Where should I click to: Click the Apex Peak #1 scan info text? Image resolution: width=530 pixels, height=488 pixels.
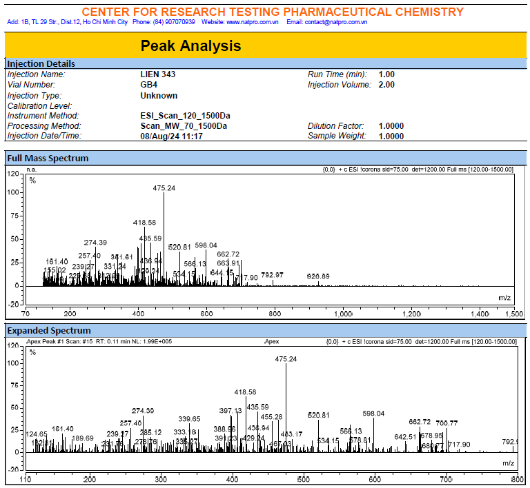(x=99, y=341)
